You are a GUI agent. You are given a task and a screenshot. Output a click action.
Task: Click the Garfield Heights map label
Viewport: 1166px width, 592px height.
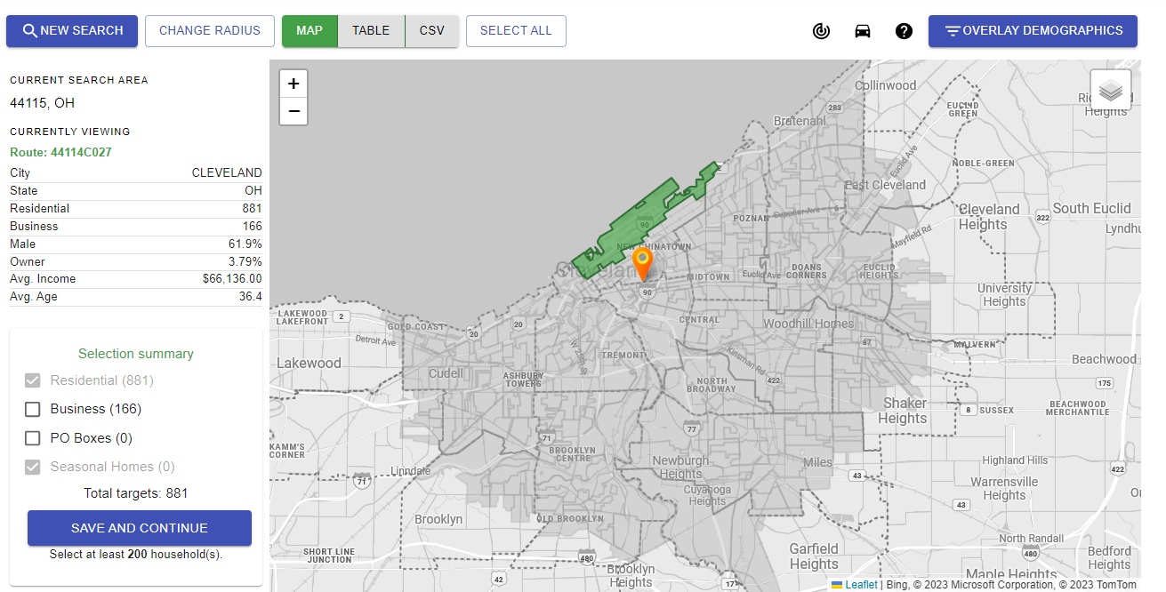(814, 556)
